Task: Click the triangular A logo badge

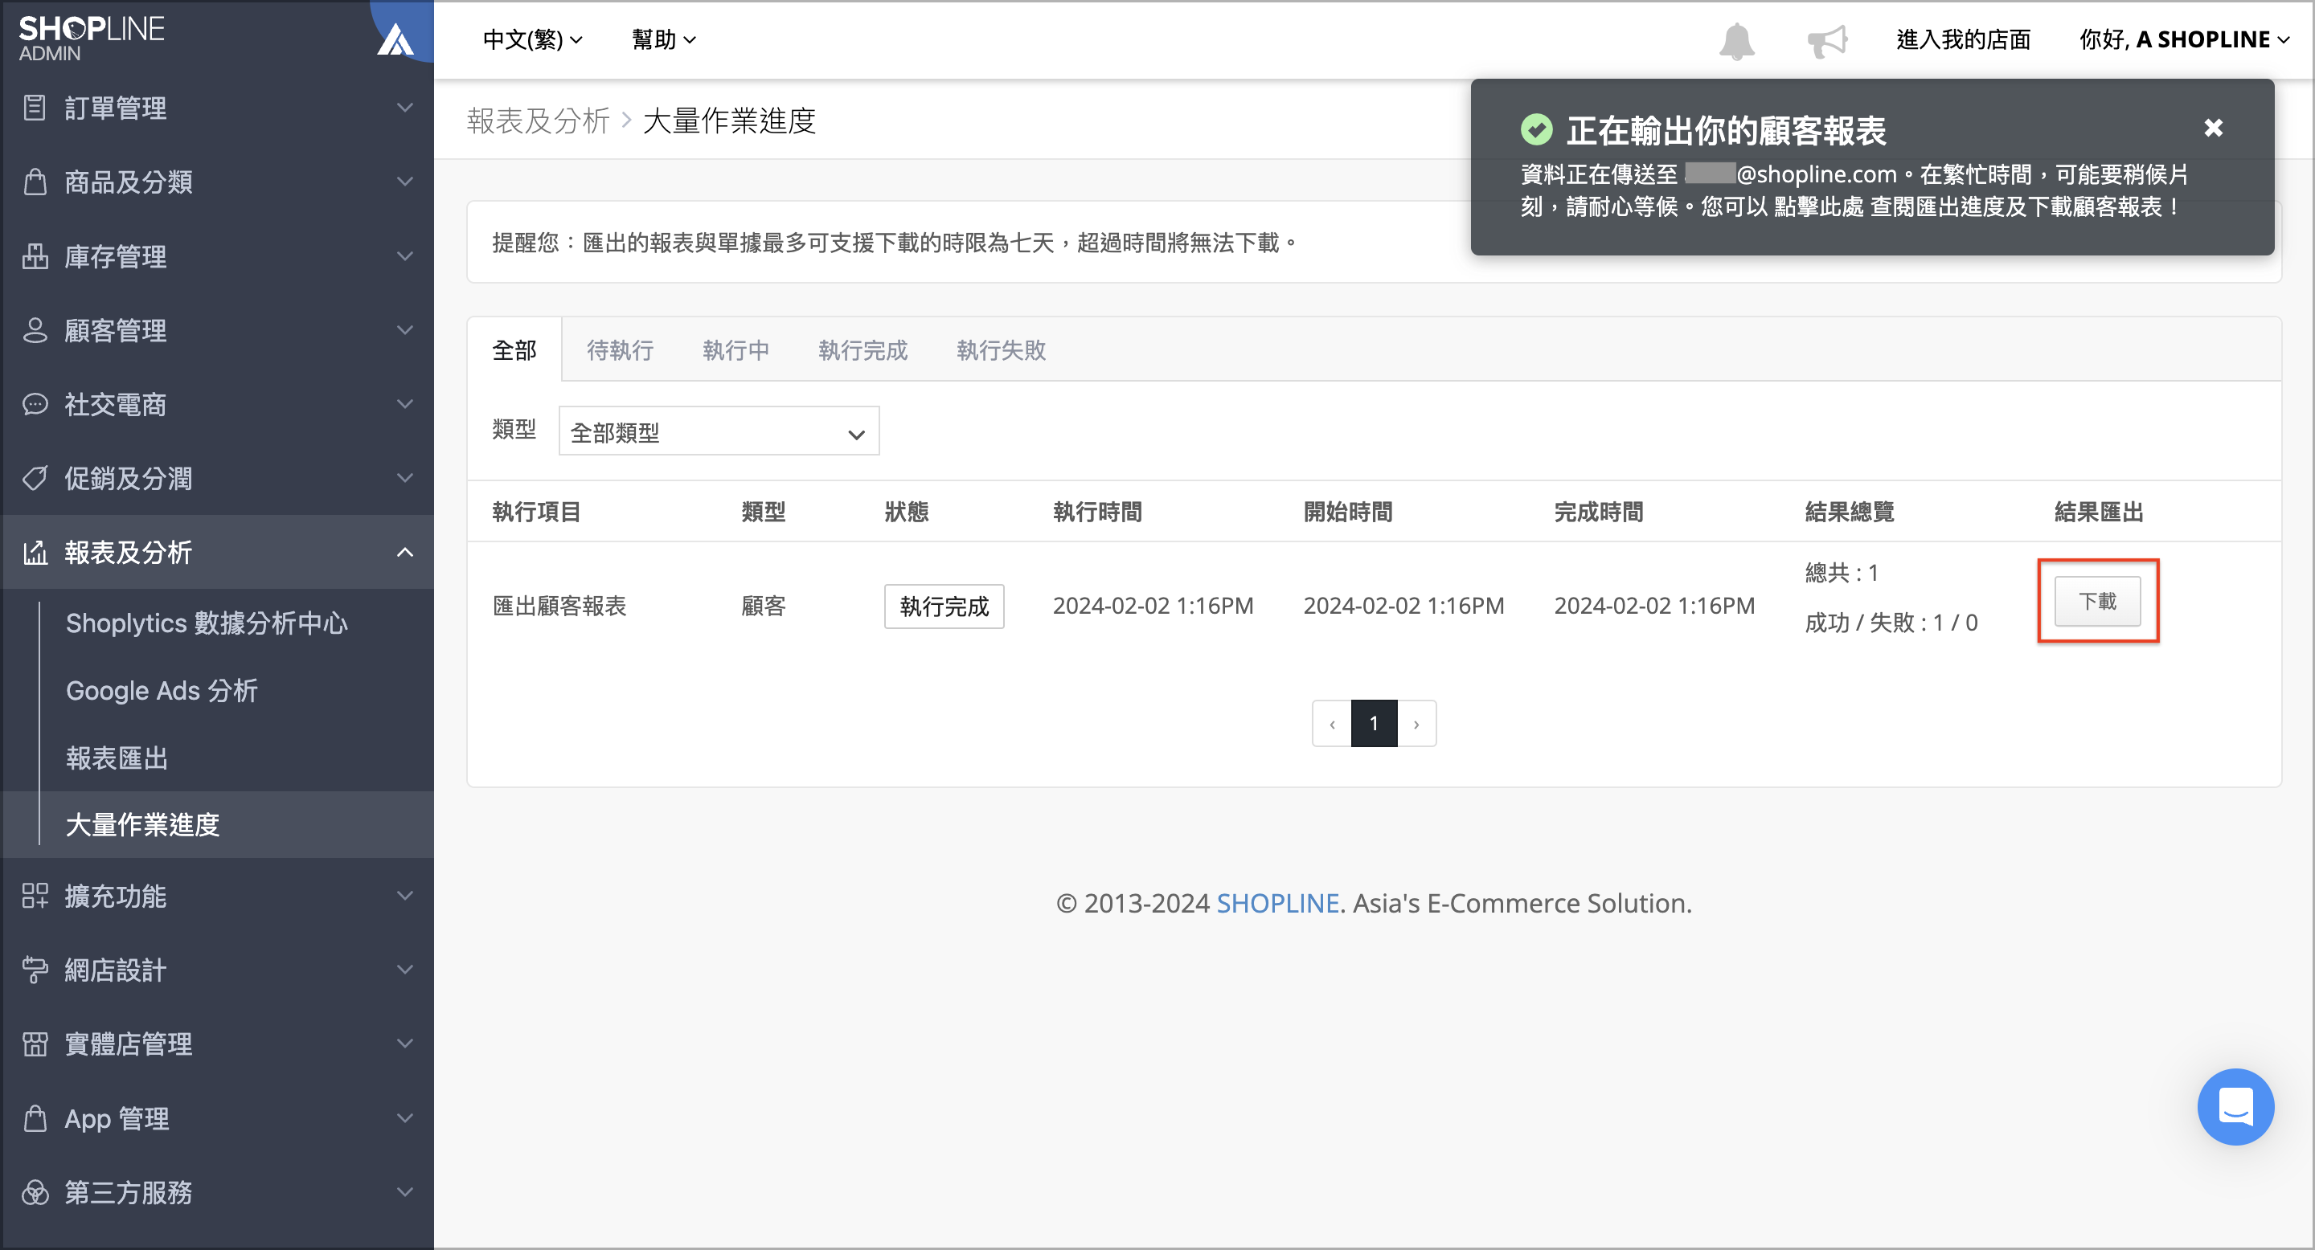Action: coord(395,39)
